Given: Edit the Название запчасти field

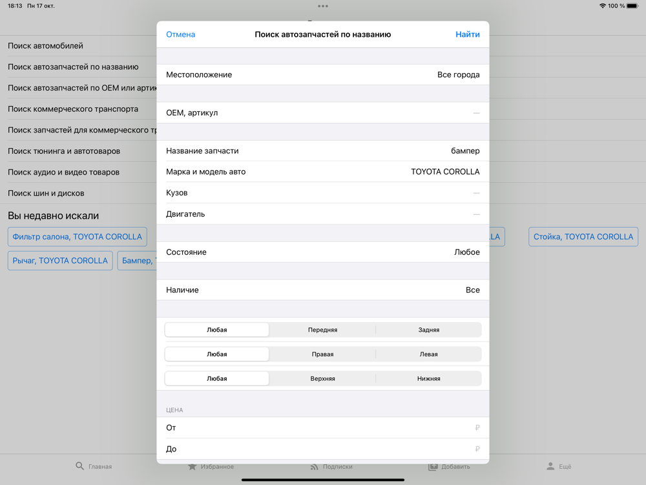Looking at the screenshot, I should (x=322, y=151).
